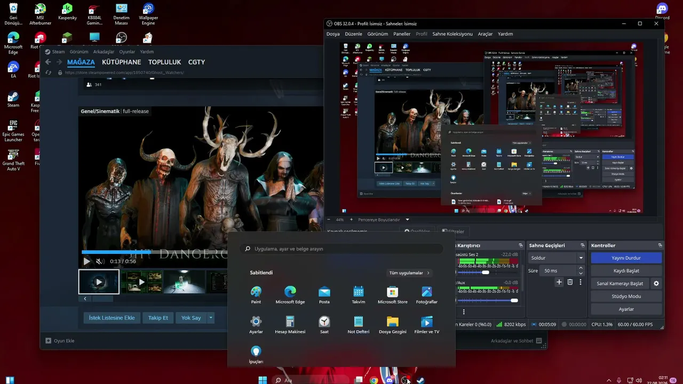Viewport: 683px width, 384px height.
Task: Open the Fotoğraflar app
Action: tap(427, 294)
